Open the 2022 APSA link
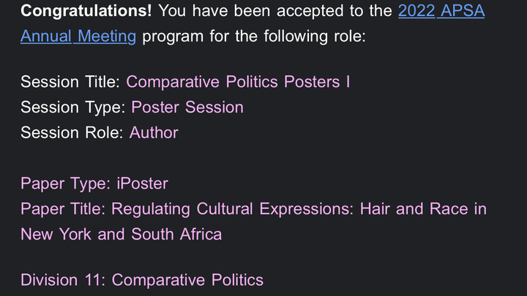This screenshot has height=296, width=527. click(441, 11)
